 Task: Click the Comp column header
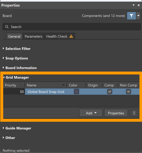110,85
